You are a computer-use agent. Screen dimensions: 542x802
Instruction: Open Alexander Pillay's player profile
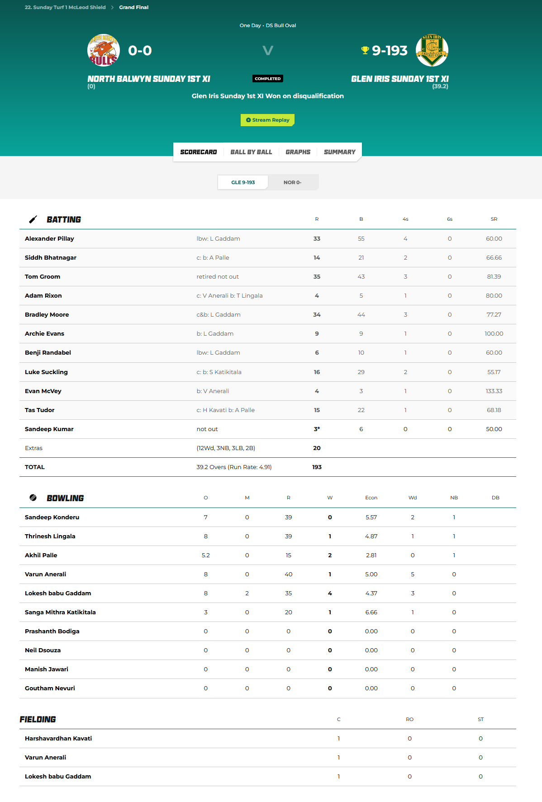pos(49,238)
